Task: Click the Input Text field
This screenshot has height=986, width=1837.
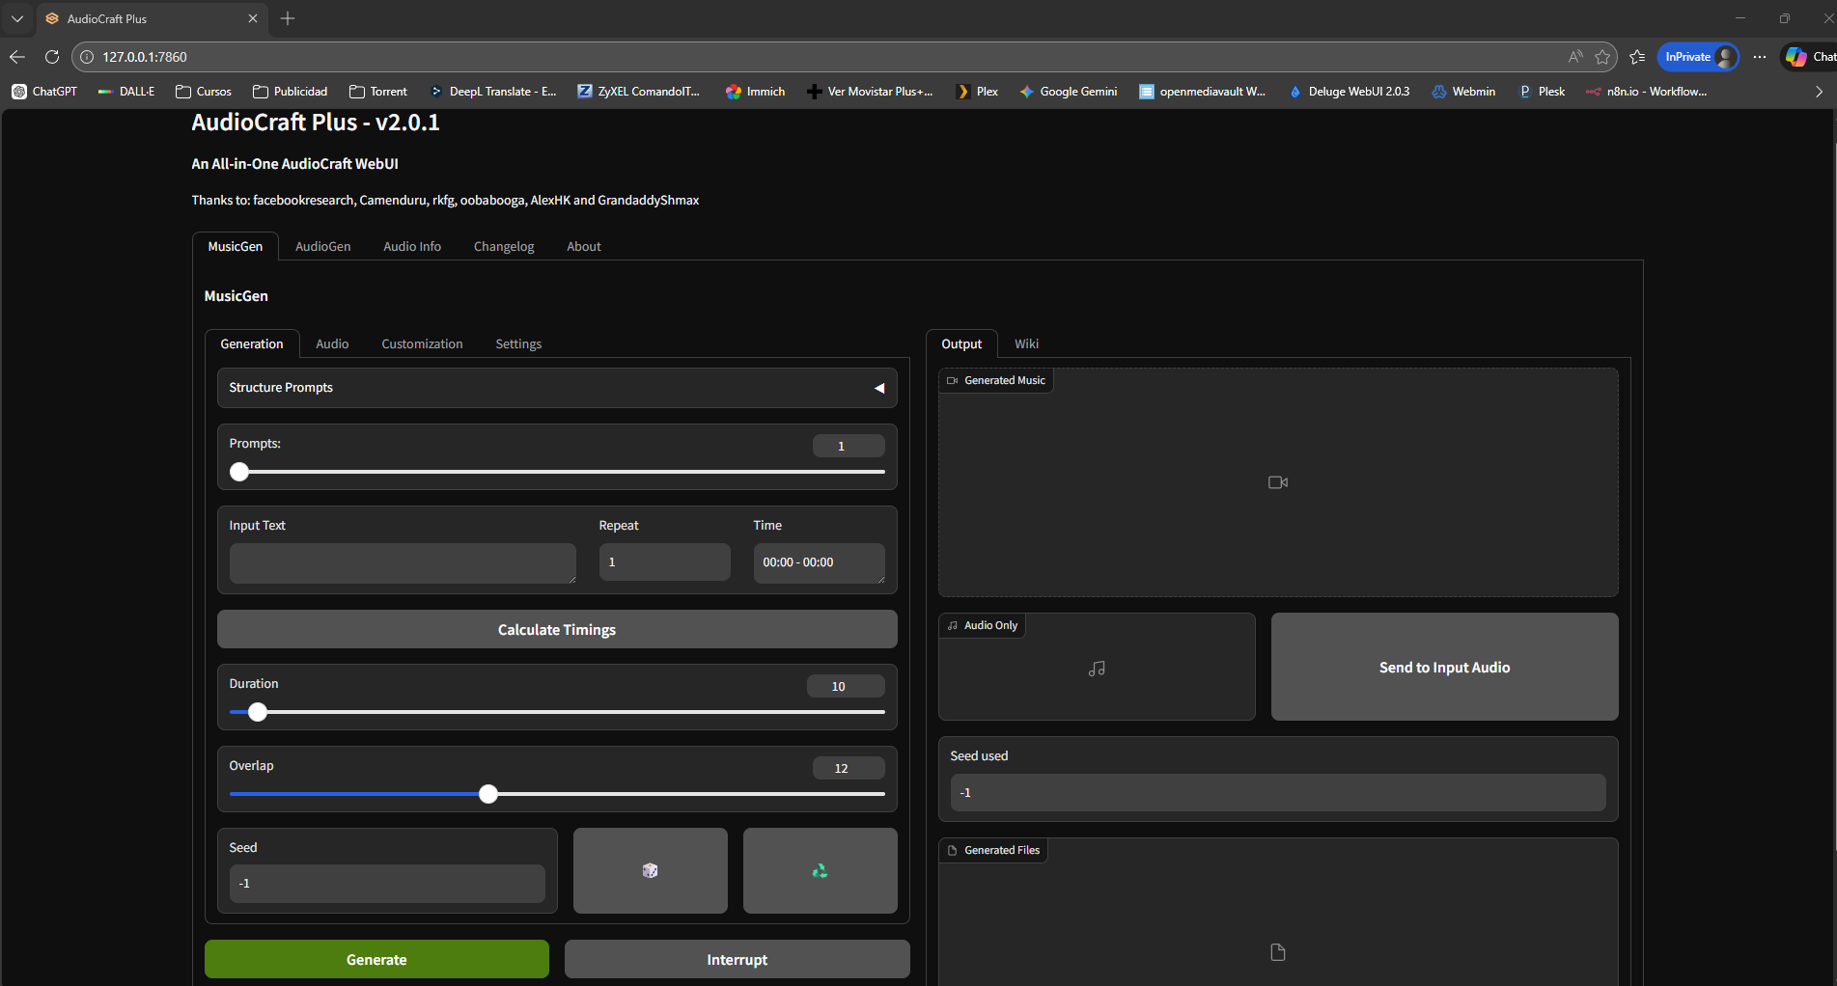Action: pos(402,563)
